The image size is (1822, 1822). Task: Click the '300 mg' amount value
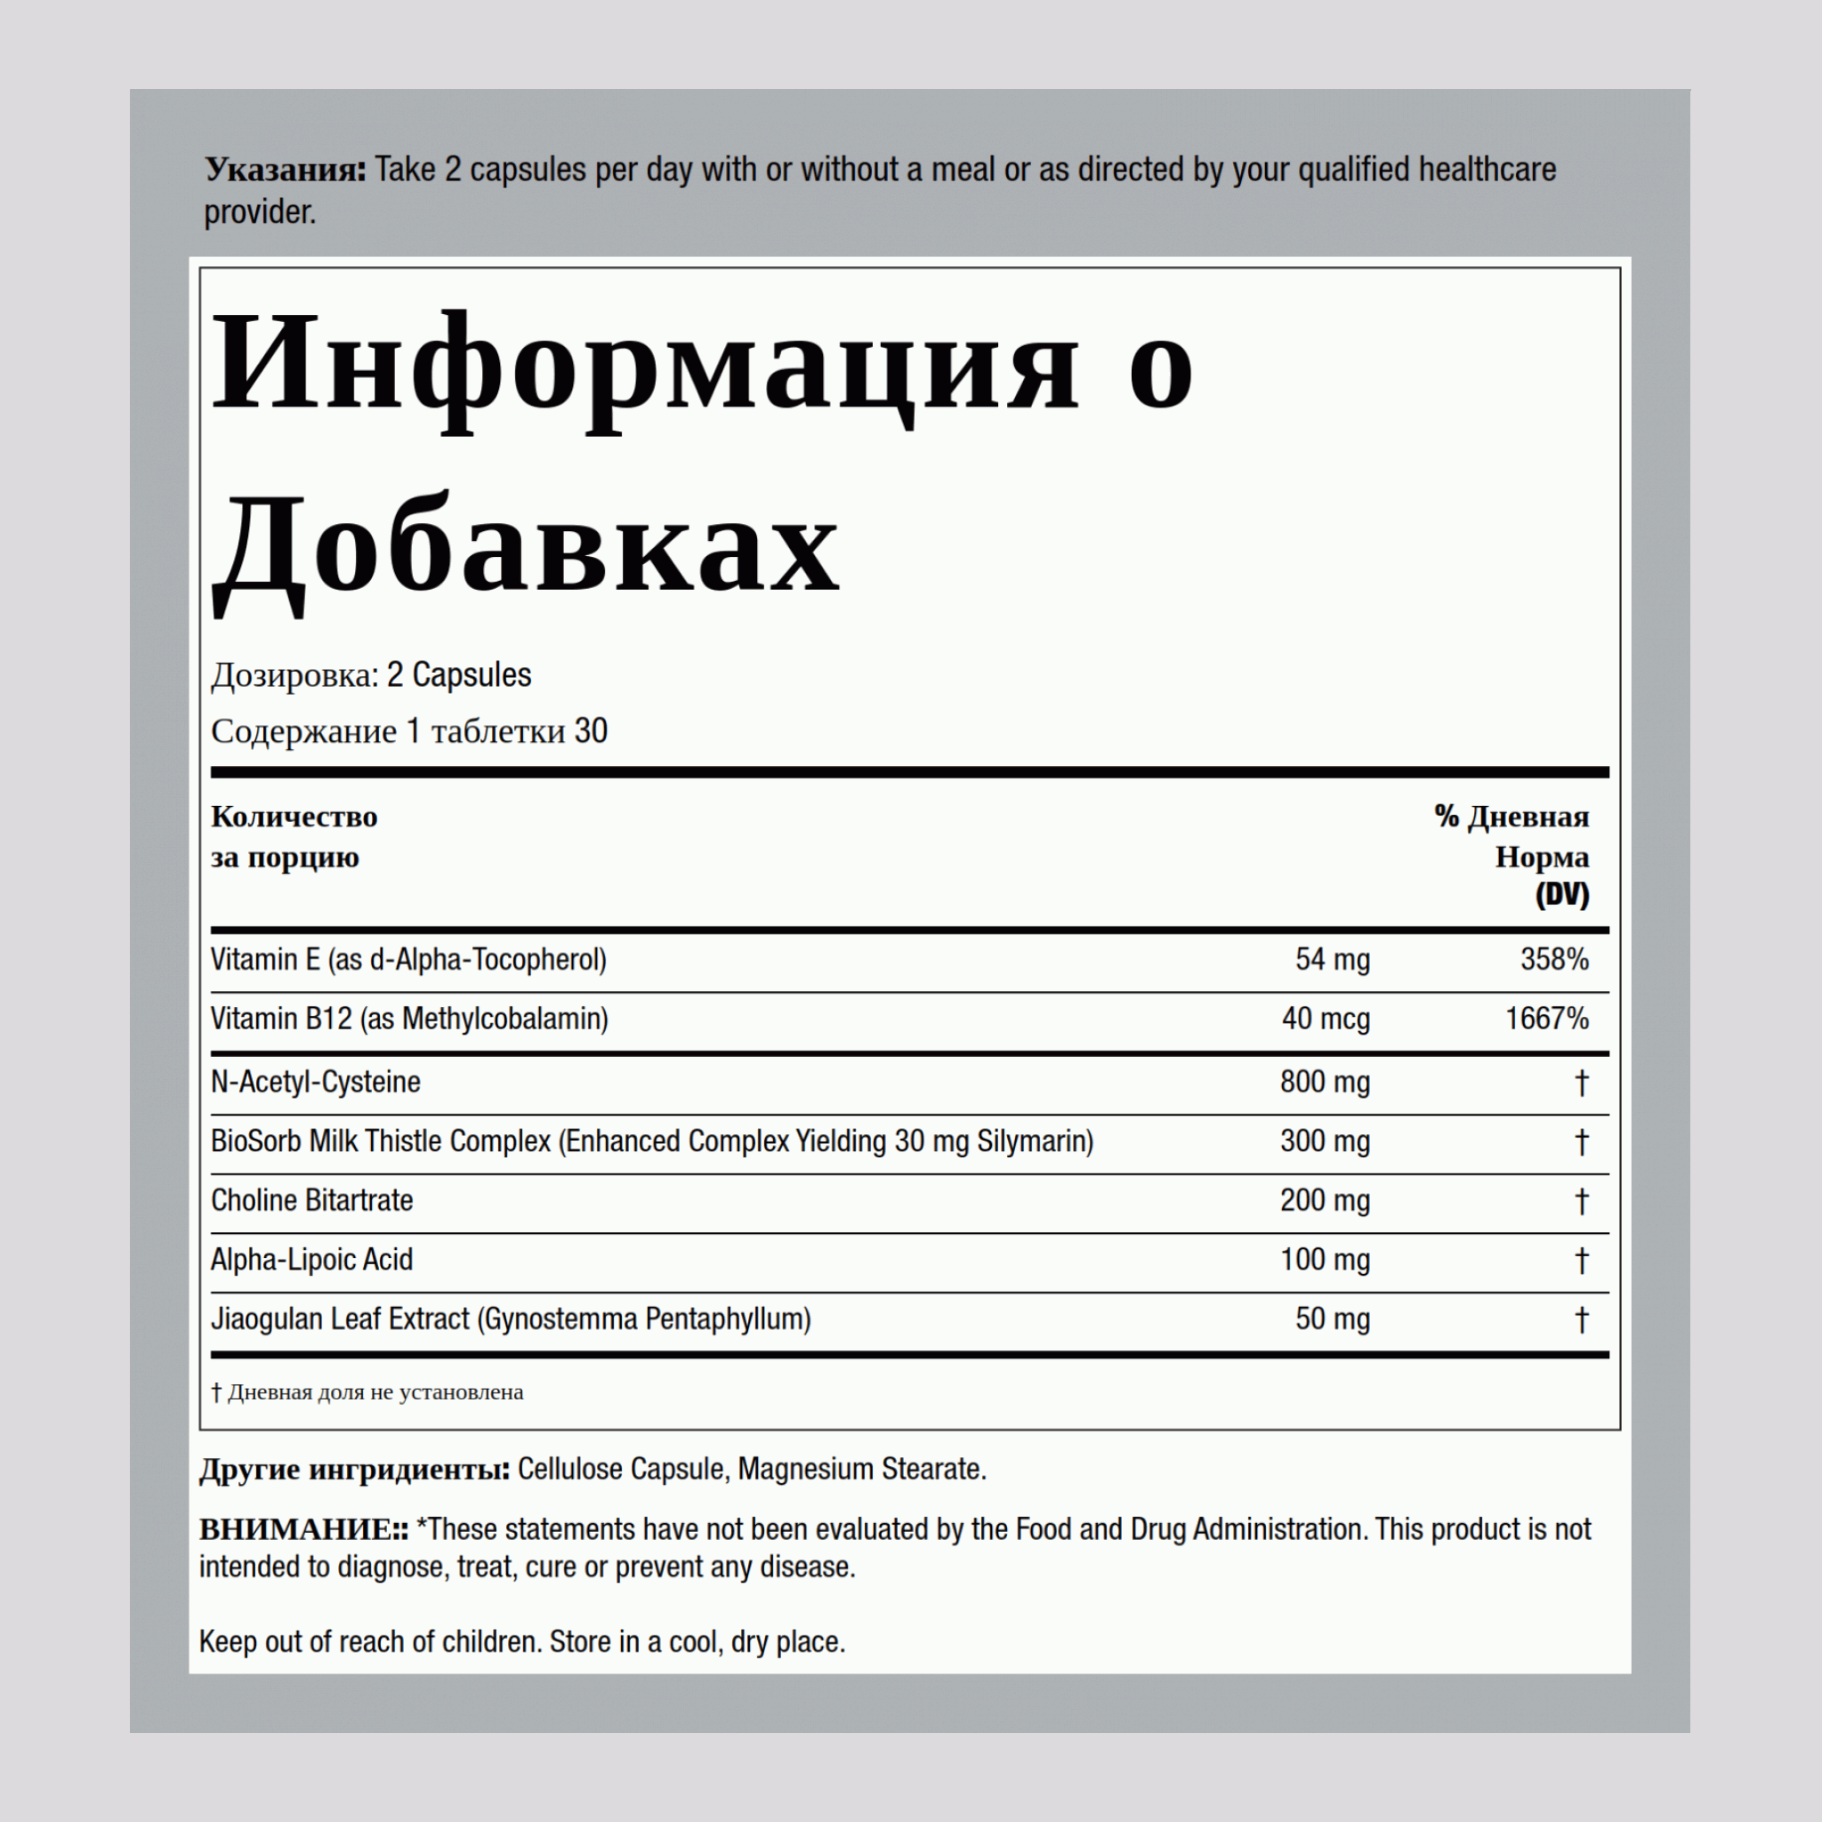pos(1324,1141)
